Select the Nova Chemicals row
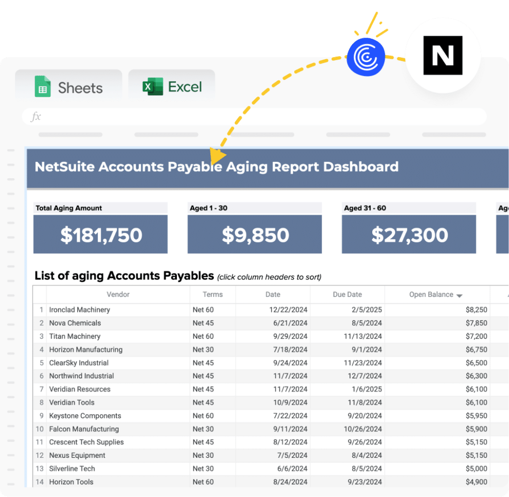This screenshot has height=497, width=509. [199, 323]
